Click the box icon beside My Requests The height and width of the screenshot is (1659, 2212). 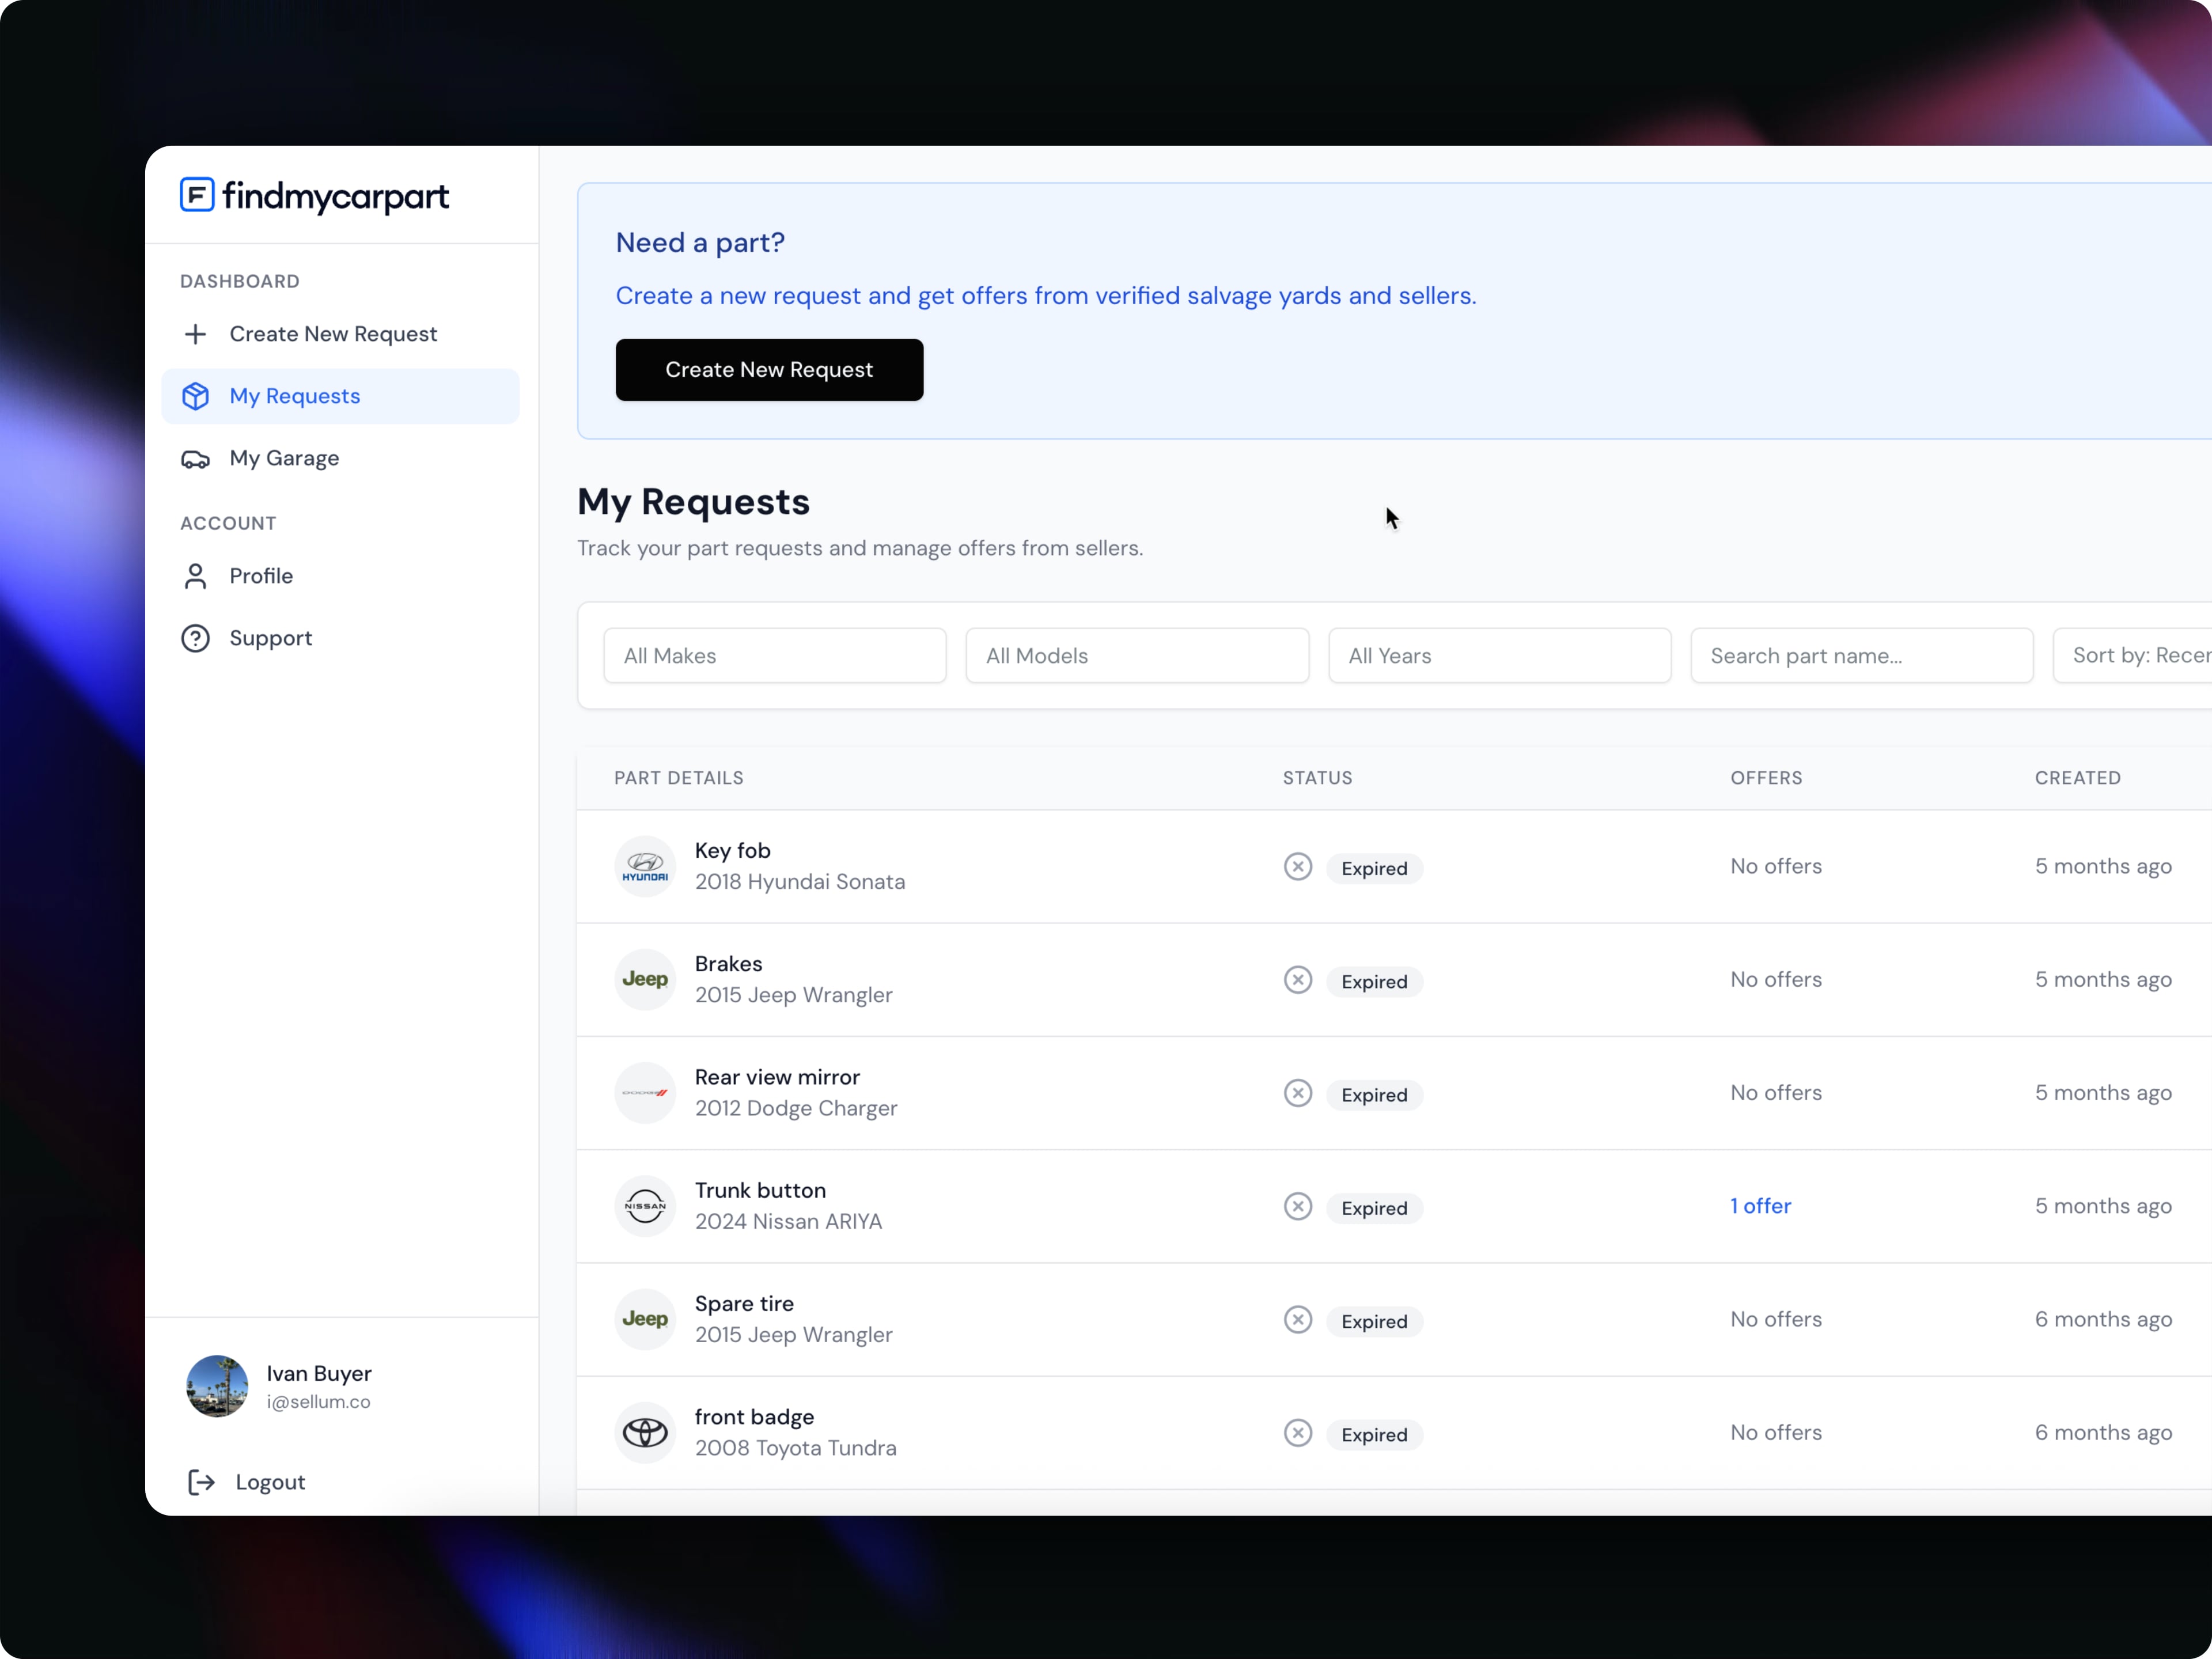pyautogui.click(x=196, y=396)
